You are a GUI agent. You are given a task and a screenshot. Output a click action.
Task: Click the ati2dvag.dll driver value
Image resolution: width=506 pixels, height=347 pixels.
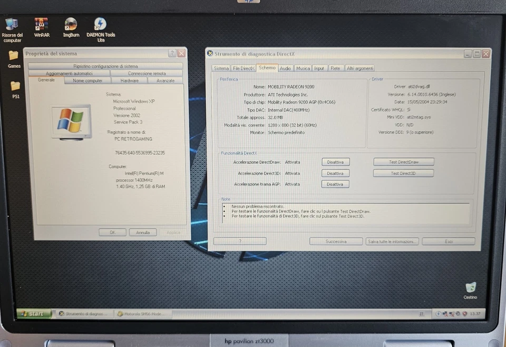(419, 86)
